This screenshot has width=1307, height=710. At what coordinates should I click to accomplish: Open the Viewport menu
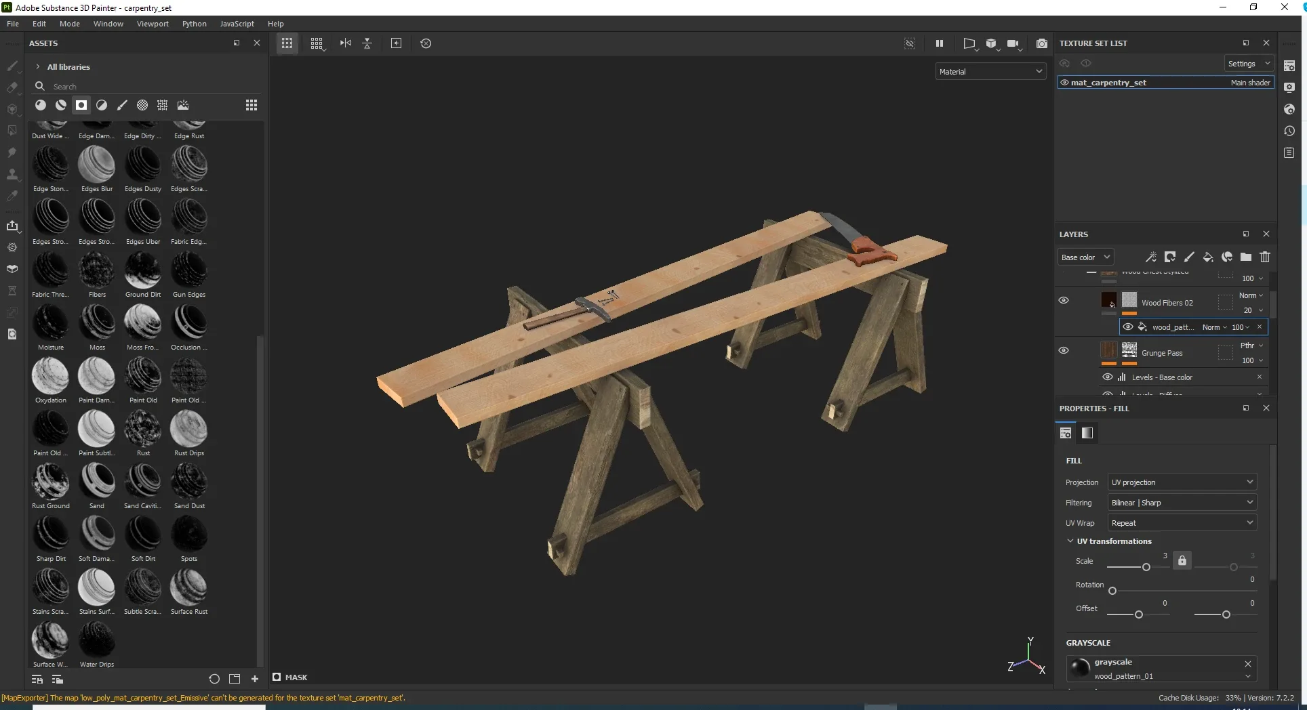153,23
